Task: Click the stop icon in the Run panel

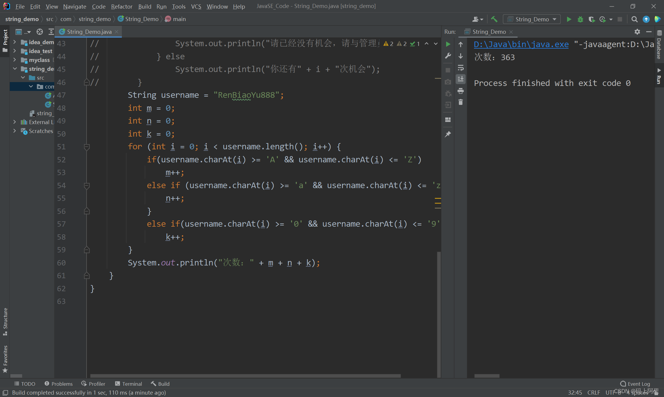Action: pyautogui.click(x=448, y=70)
